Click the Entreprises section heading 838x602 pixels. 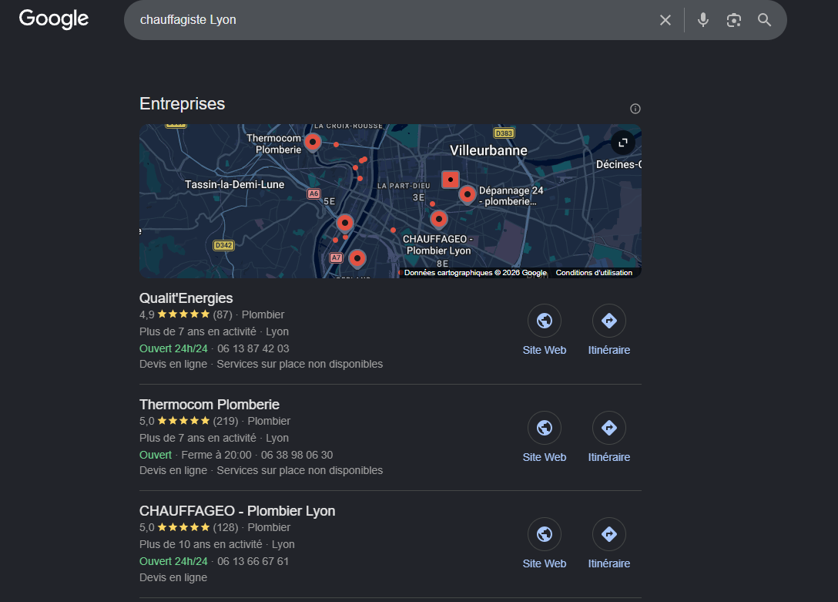[182, 104]
